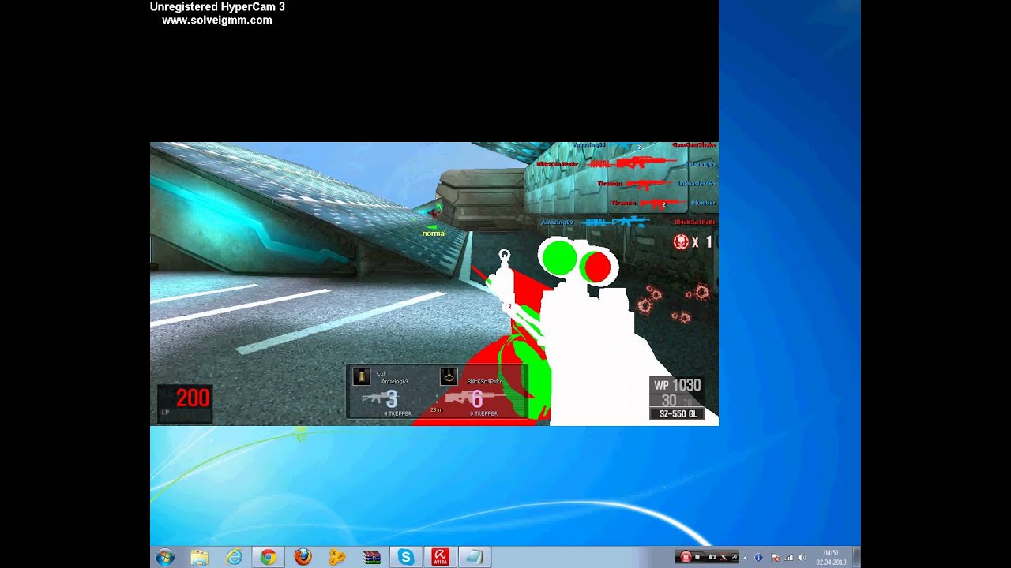Click the HyperCam restore window icon
The width and height of the screenshot is (1011, 568).
tap(735, 557)
